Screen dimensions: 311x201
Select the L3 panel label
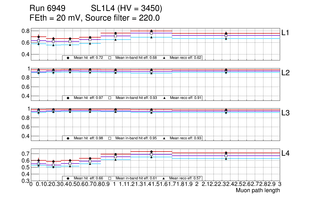[x=286, y=113]
